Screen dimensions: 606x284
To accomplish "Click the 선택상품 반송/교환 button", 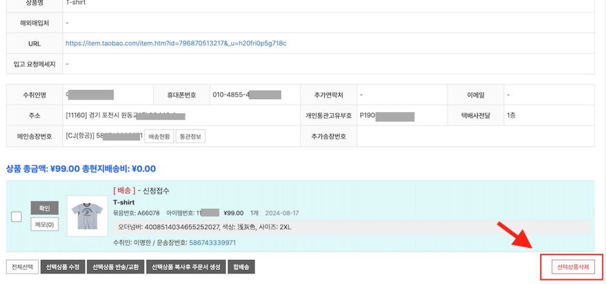I will [116, 266].
